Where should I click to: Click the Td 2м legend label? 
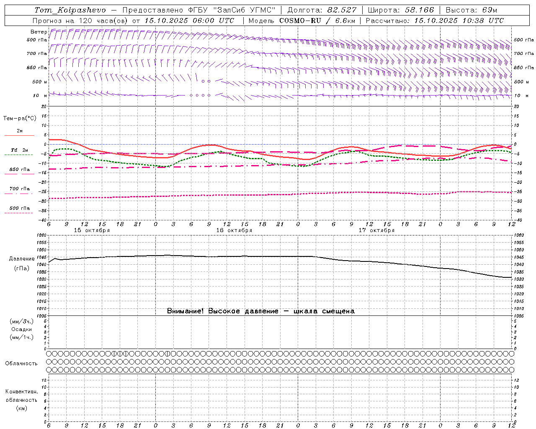[20, 150]
